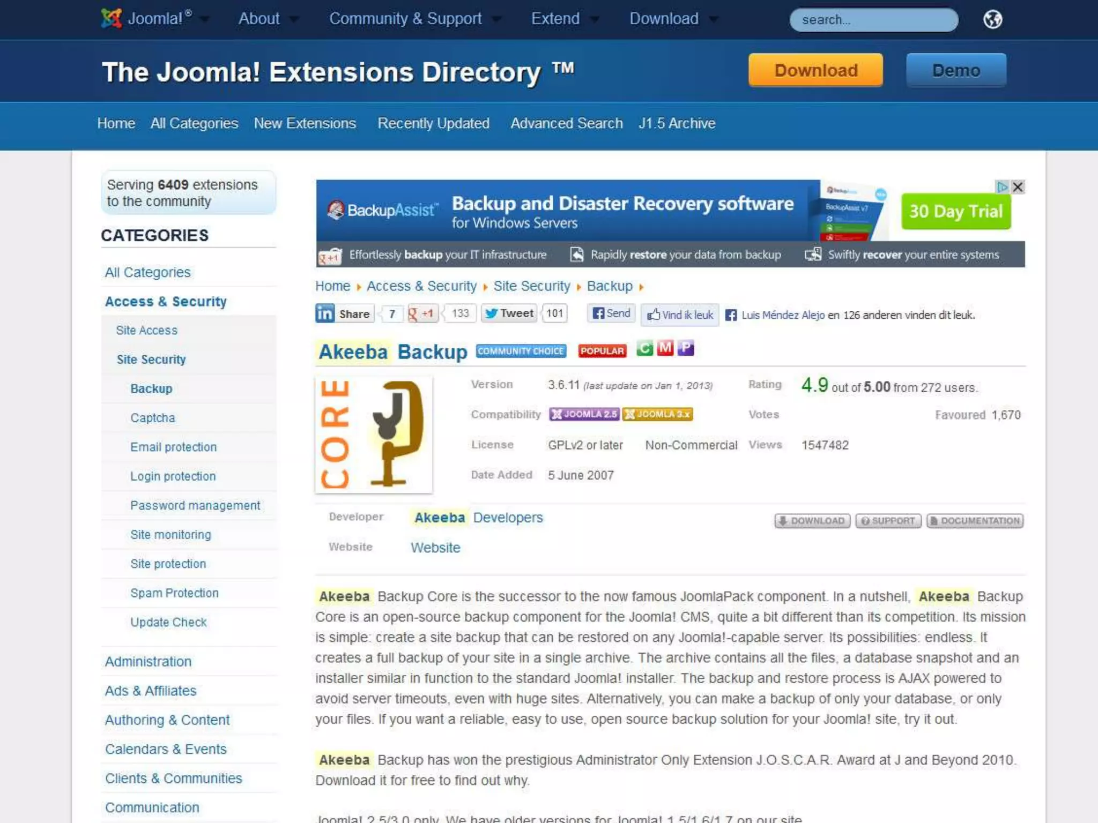Go to Advanced Search in navigation bar
This screenshot has height=823, width=1098.
pyautogui.click(x=566, y=123)
